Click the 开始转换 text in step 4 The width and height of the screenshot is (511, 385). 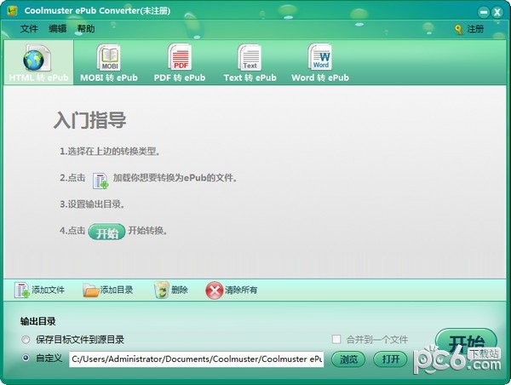[x=147, y=231]
